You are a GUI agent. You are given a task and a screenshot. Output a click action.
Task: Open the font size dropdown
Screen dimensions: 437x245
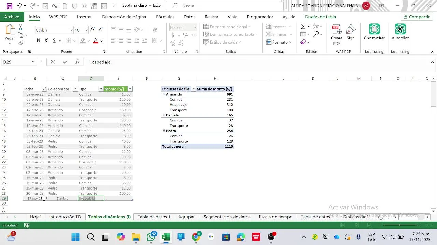click(87, 30)
